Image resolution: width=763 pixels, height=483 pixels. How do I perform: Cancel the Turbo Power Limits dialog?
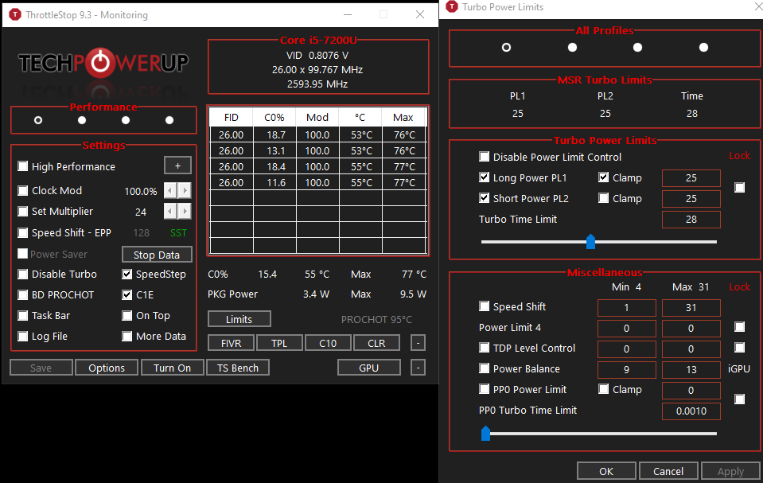tap(668, 471)
